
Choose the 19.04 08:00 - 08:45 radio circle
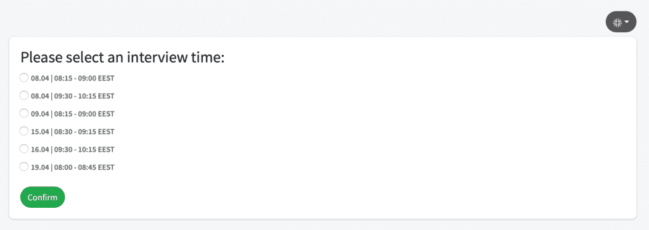pos(24,167)
